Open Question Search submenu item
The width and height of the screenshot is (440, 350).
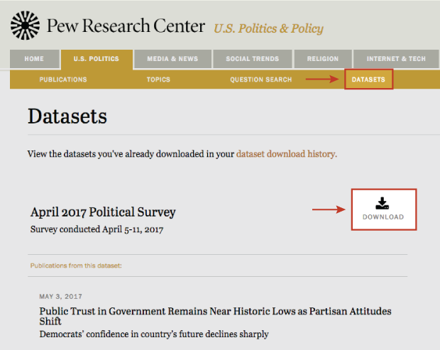[261, 80]
